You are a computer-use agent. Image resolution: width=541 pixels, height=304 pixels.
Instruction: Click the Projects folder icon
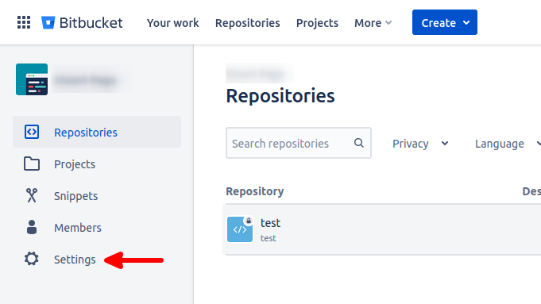click(x=32, y=164)
